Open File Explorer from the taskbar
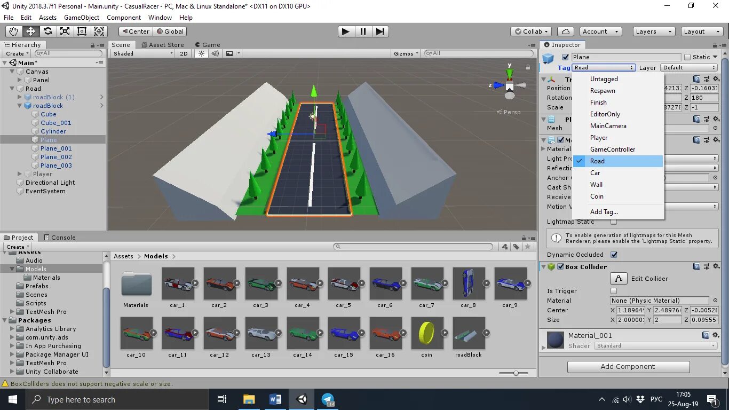 pyautogui.click(x=249, y=399)
